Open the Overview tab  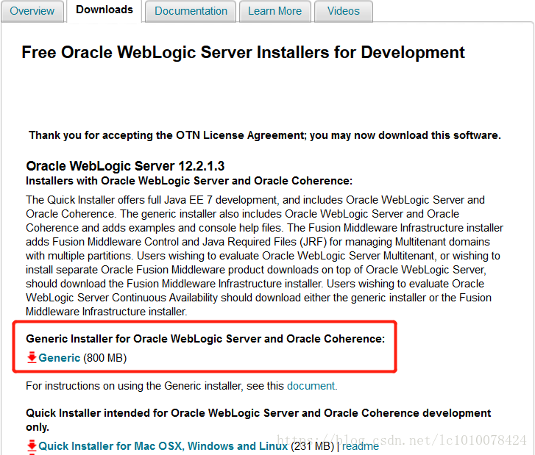coord(32,11)
